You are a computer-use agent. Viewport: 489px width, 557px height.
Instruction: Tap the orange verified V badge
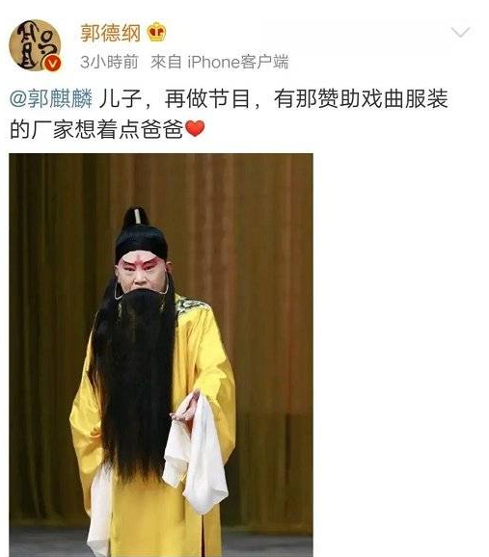[x=52, y=64]
